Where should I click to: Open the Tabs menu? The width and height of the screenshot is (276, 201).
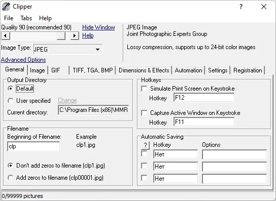pos(26,18)
